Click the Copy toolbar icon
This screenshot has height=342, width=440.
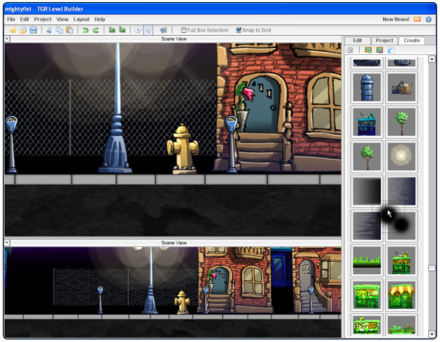(x=59, y=30)
